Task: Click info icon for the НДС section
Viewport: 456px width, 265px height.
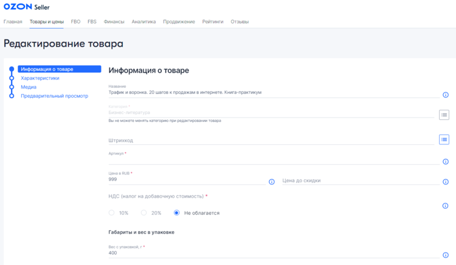Action: tap(445, 206)
